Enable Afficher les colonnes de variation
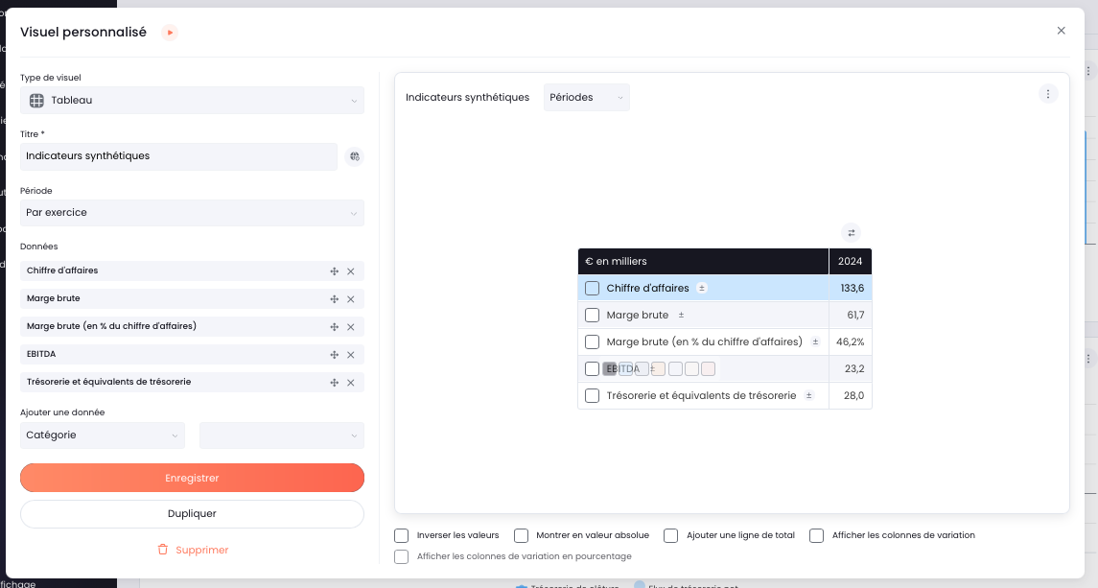Viewport: 1098px width, 588px height. 816,535
